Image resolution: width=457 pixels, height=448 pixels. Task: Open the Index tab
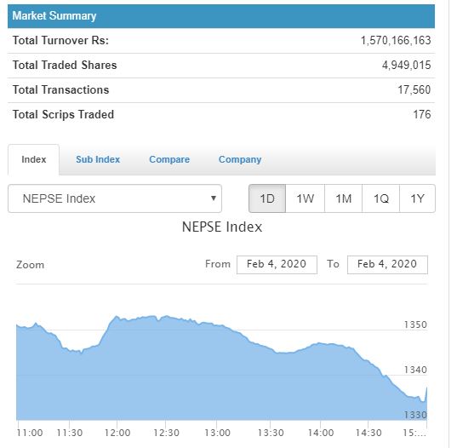pos(34,159)
